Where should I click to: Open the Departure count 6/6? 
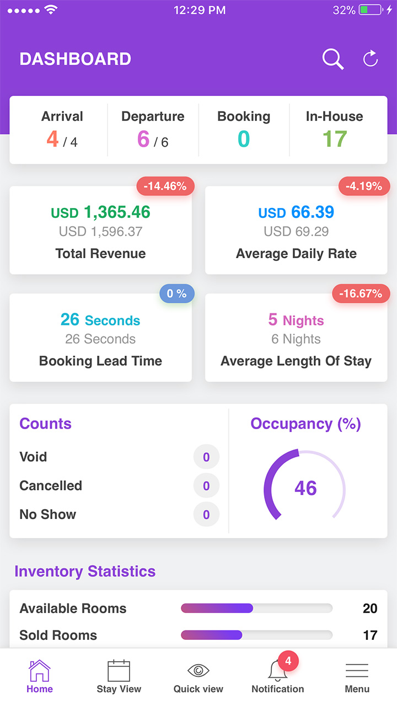[153, 130]
